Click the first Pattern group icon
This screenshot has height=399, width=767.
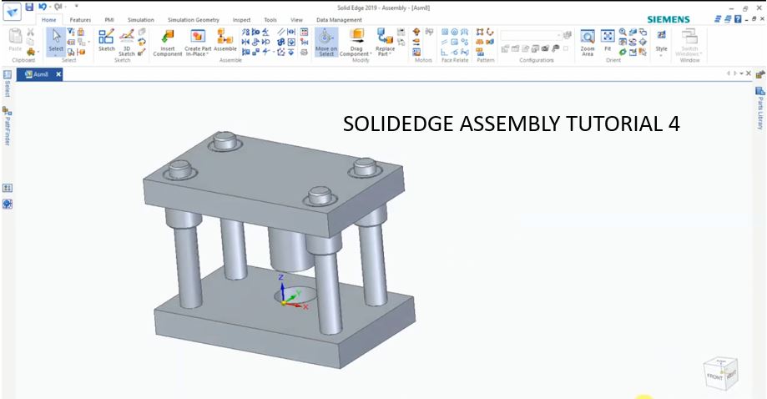480,32
